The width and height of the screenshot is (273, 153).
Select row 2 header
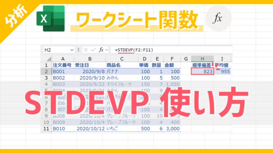point(46,71)
